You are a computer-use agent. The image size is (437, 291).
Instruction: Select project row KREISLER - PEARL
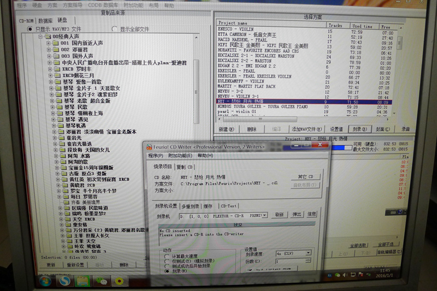point(304,71)
